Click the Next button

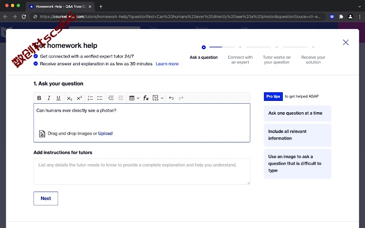click(x=46, y=198)
